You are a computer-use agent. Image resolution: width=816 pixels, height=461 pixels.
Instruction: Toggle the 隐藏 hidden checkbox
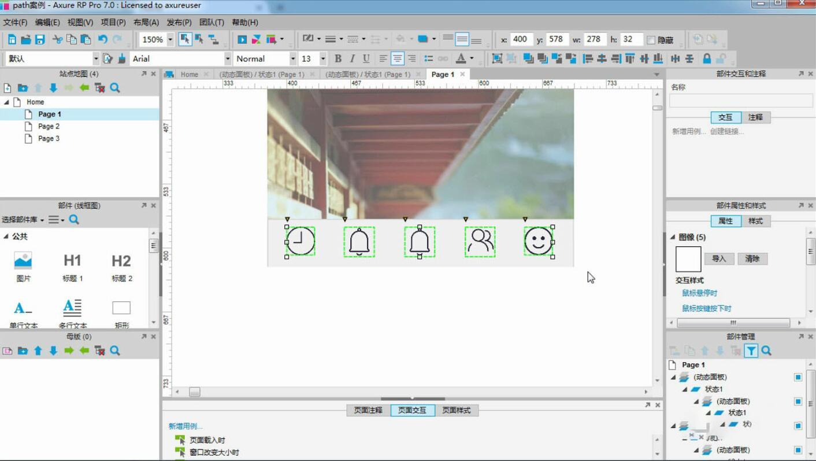coord(651,40)
